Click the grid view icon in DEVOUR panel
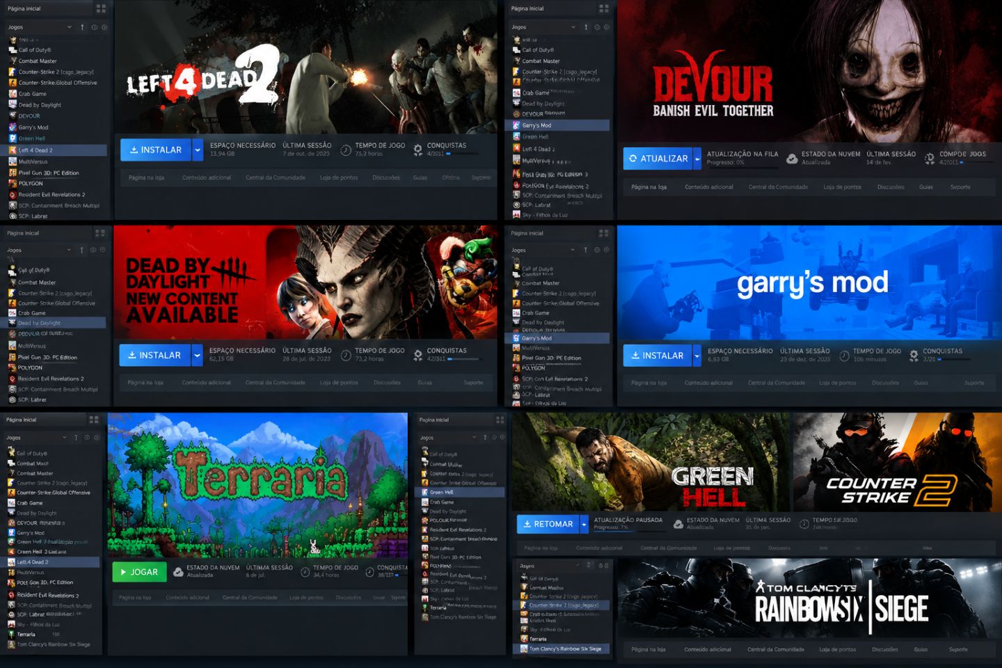 (604, 8)
